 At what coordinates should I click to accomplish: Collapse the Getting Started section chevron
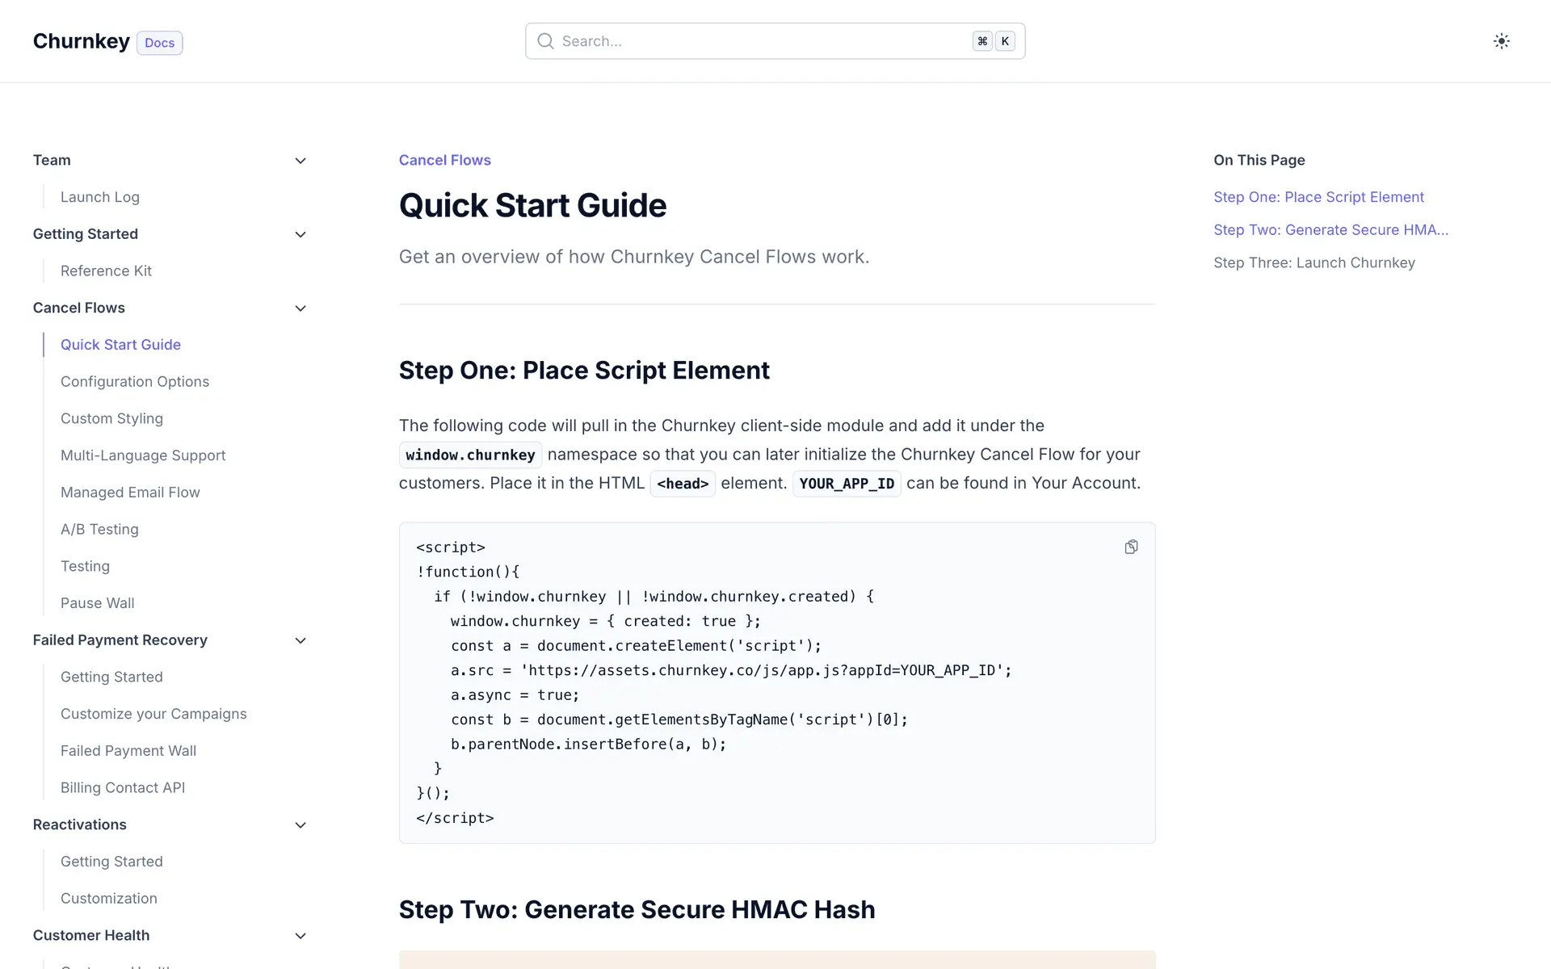click(301, 234)
